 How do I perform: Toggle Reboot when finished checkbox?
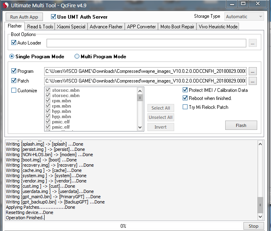(185, 98)
